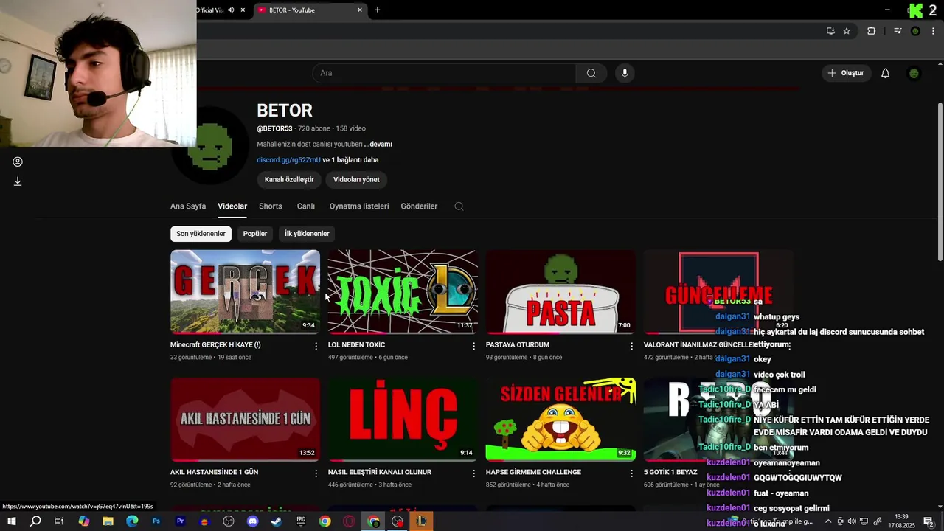Viewport: 944px width, 531px height.
Task: Open Steam from taskbar
Action: point(277,521)
